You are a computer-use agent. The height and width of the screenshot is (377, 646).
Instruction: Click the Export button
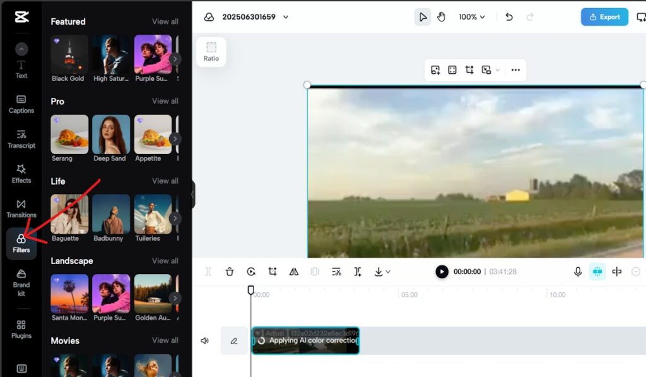604,17
